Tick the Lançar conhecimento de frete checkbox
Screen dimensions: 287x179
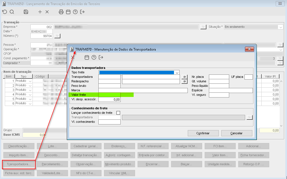tap(118, 113)
